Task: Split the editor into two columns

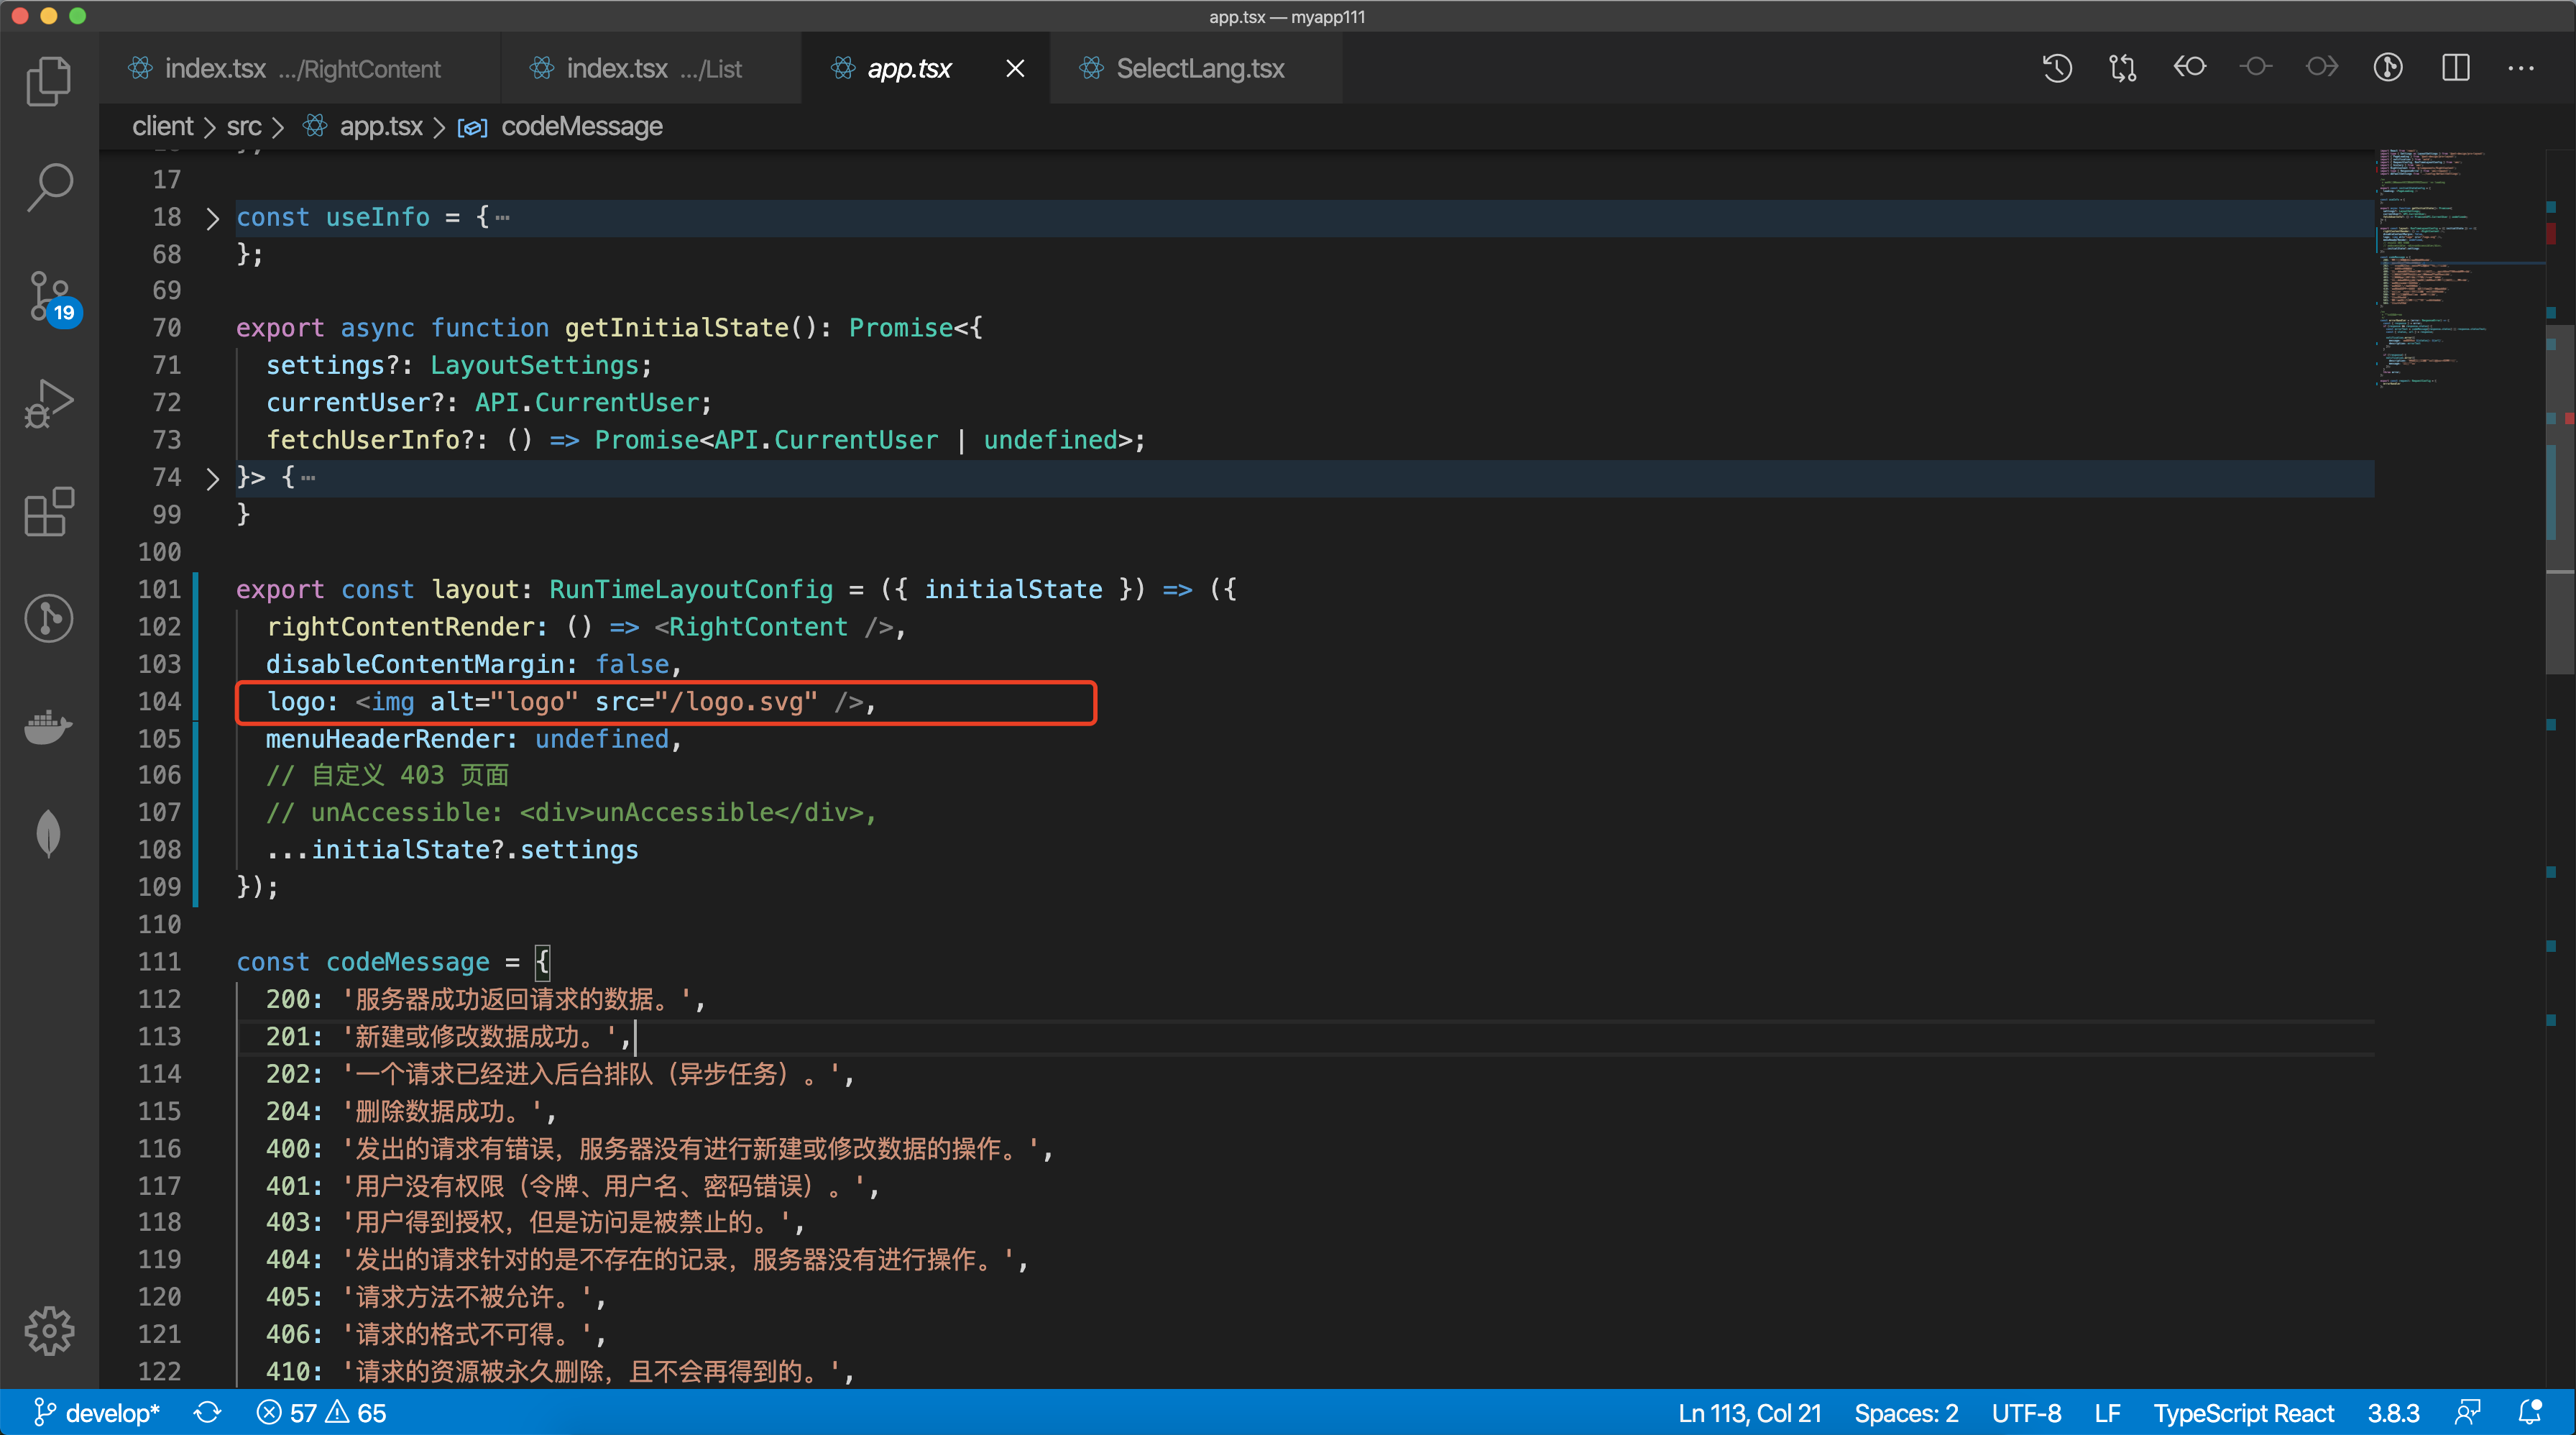Action: pos(2457,67)
